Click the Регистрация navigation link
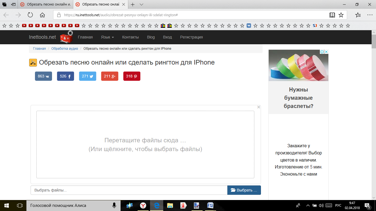 pyautogui.click(x=191, y=37)
